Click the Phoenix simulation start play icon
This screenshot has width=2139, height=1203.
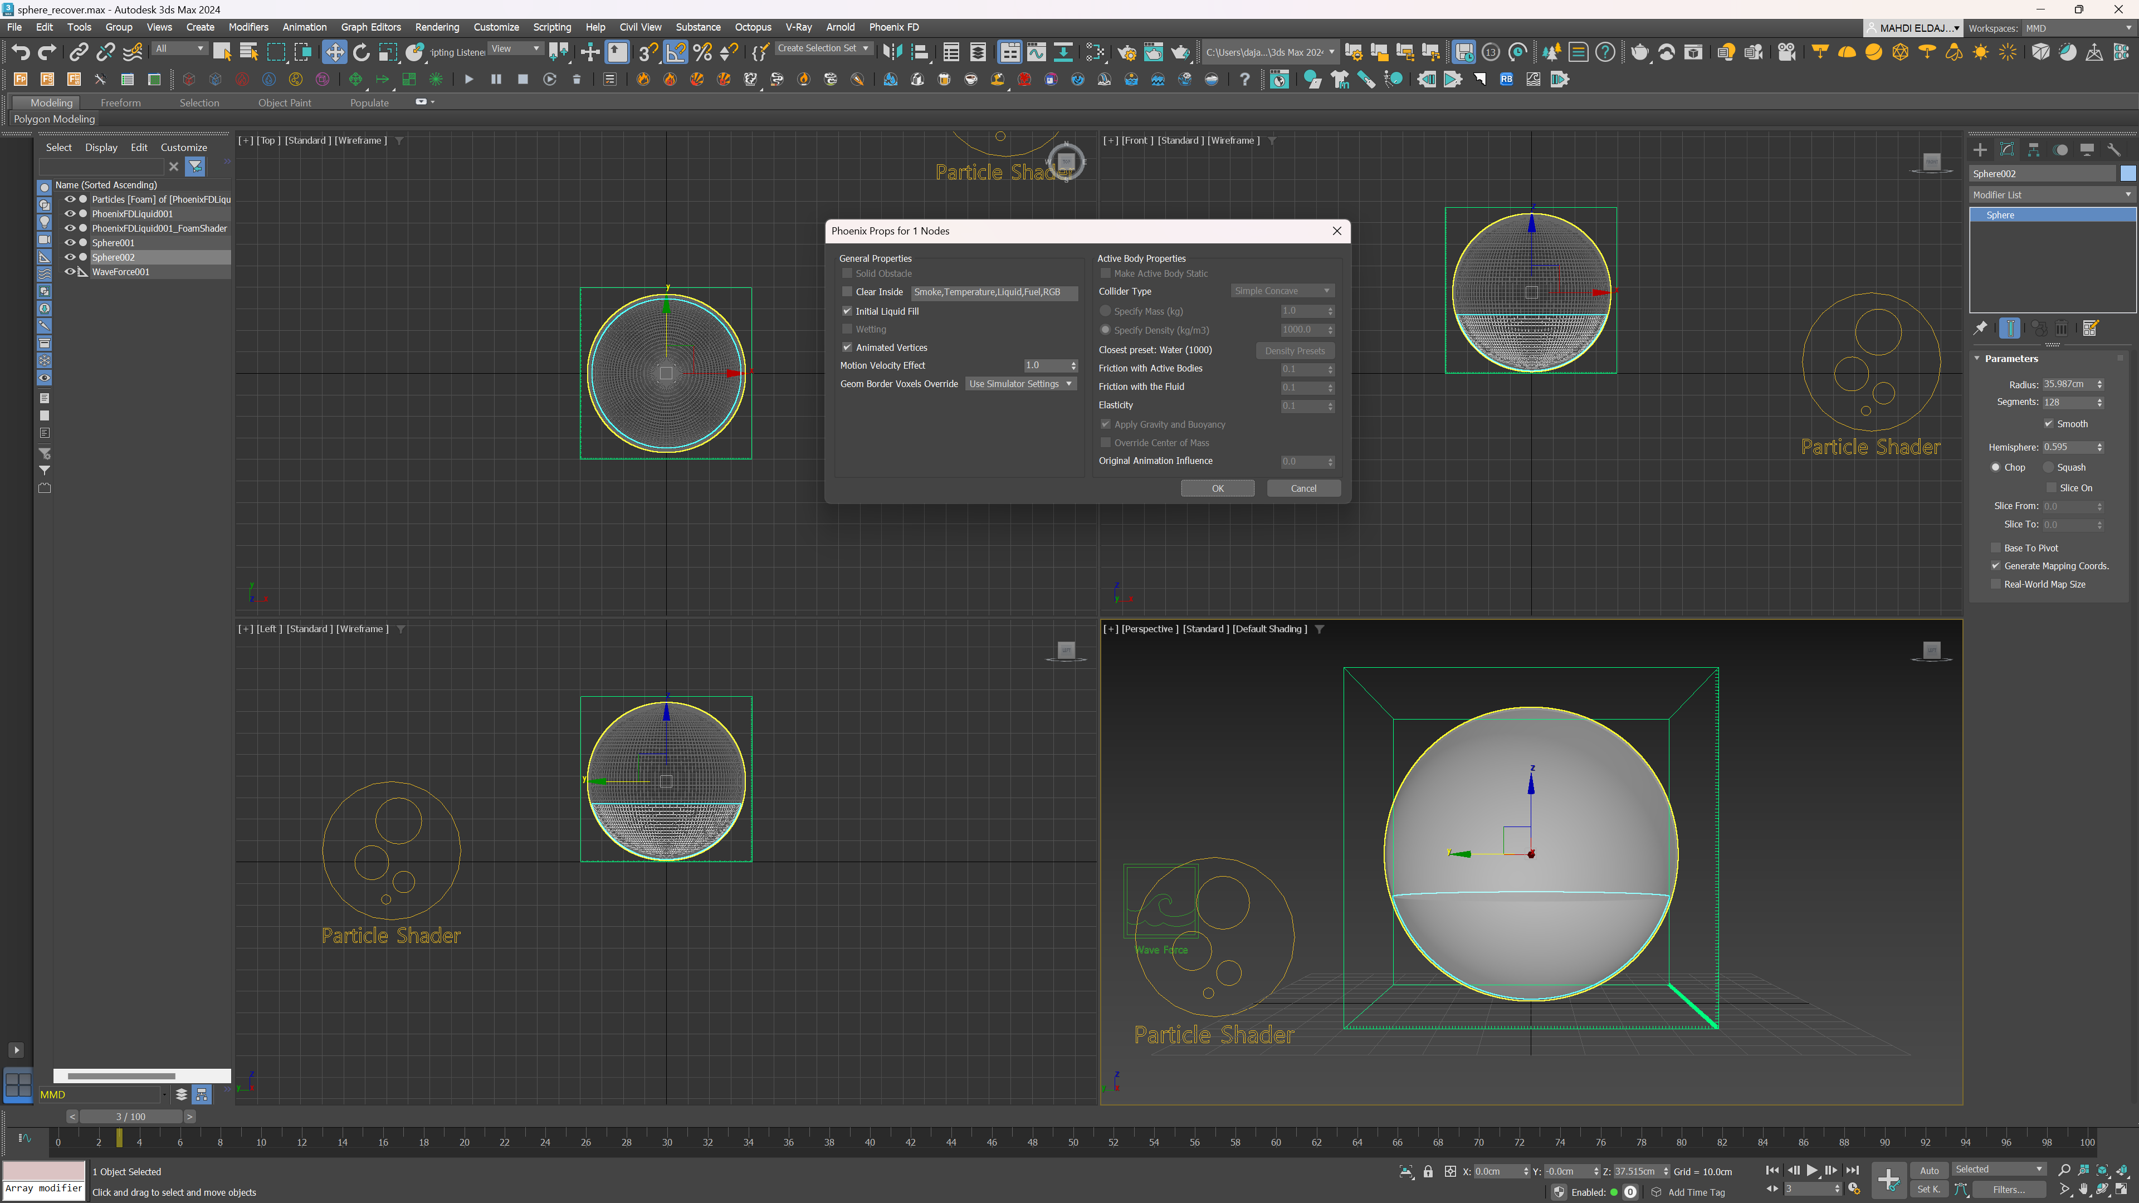click(x=468, y=80)
